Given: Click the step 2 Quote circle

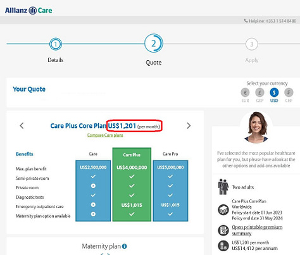Looking at the screenshot, I should (x=154, y=44).
